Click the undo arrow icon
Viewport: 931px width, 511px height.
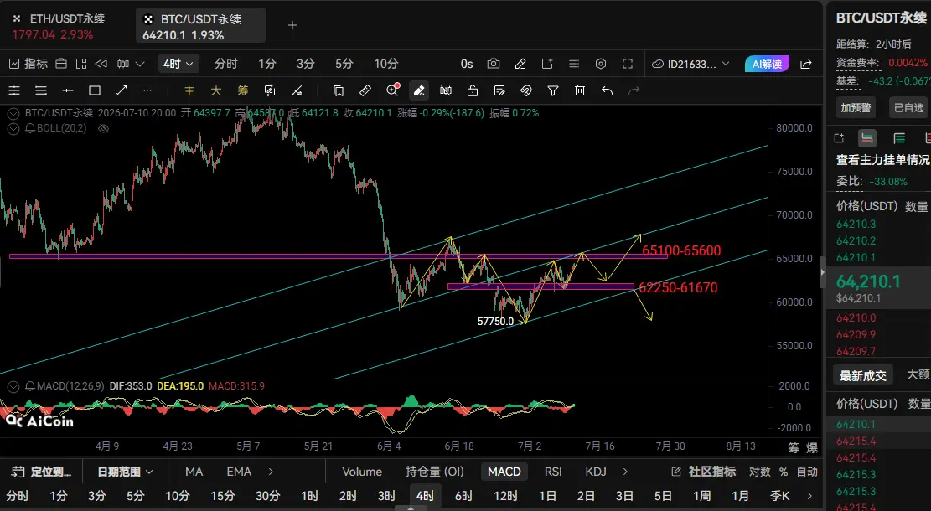pos(607,90)
